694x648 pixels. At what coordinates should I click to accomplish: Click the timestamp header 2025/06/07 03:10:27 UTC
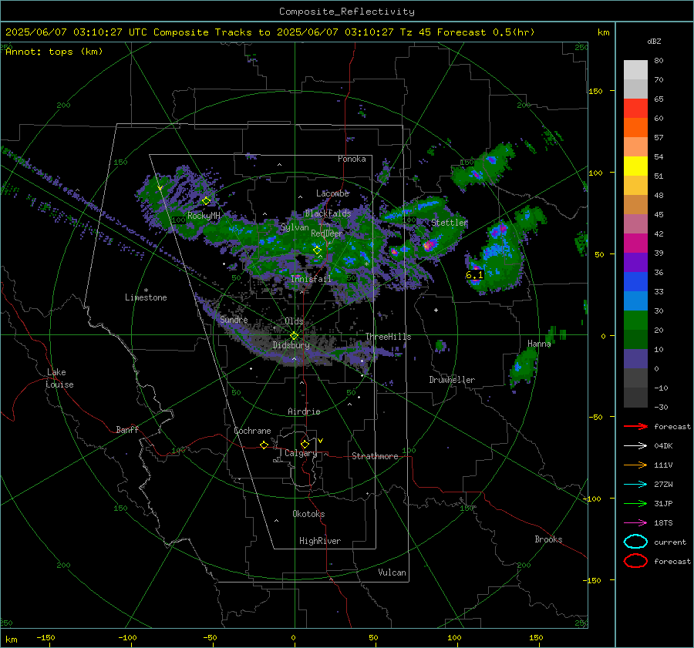(76, 32)
